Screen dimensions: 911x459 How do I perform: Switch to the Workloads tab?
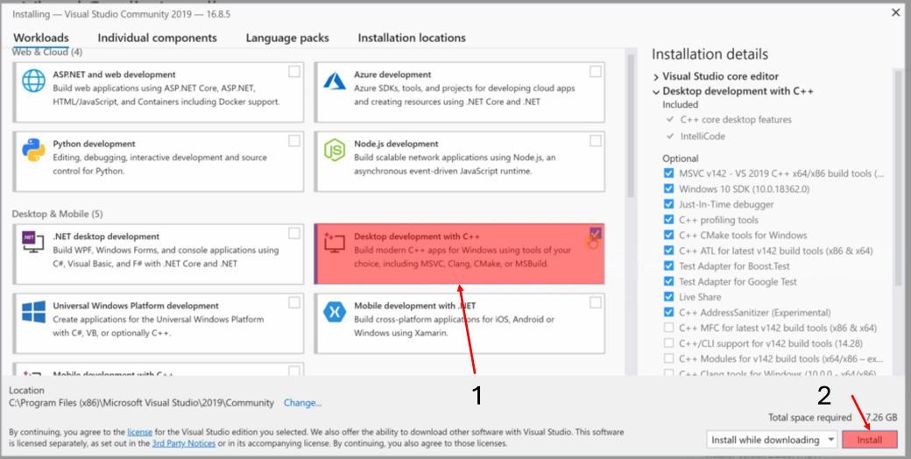(41, 38)
